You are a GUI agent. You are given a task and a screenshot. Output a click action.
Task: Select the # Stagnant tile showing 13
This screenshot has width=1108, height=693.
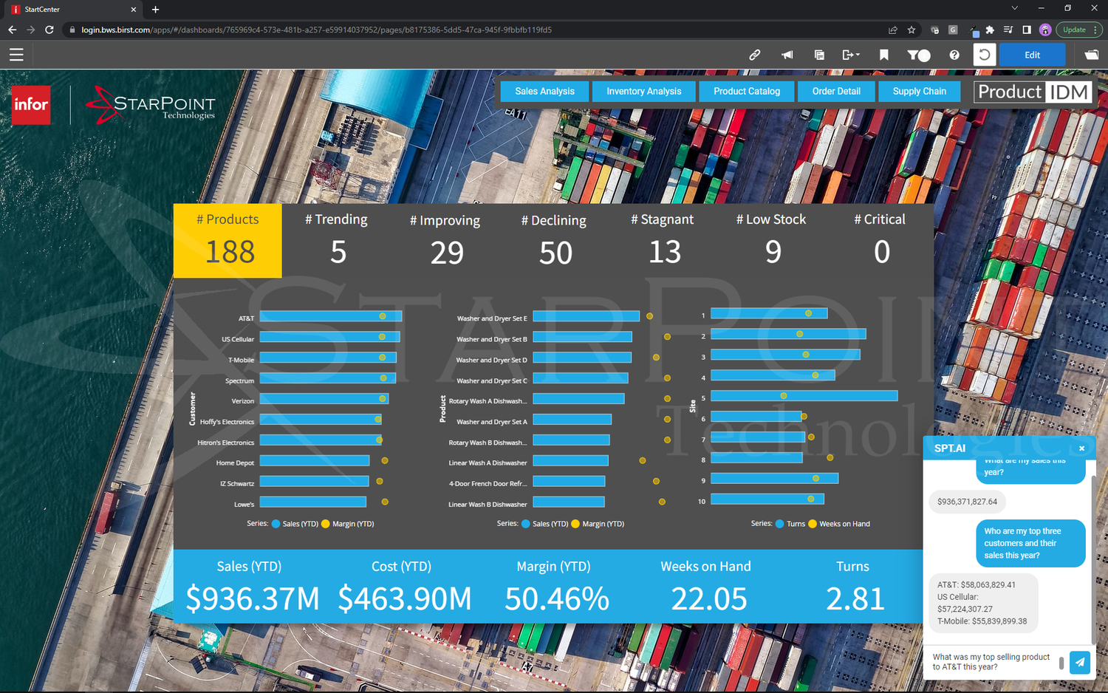(663, 241)
